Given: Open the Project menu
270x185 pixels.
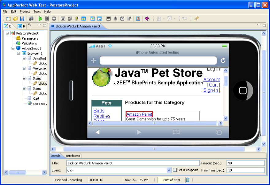Looking at the screenshot, I should (25, 12).
